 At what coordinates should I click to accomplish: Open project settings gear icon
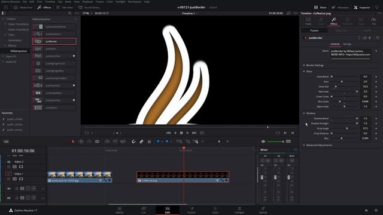point(376,210)
